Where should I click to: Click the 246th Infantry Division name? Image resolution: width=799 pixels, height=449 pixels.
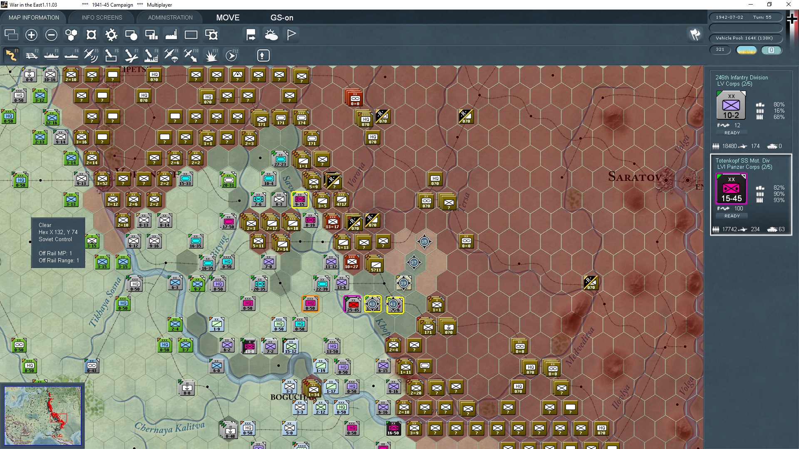(742, 77)
